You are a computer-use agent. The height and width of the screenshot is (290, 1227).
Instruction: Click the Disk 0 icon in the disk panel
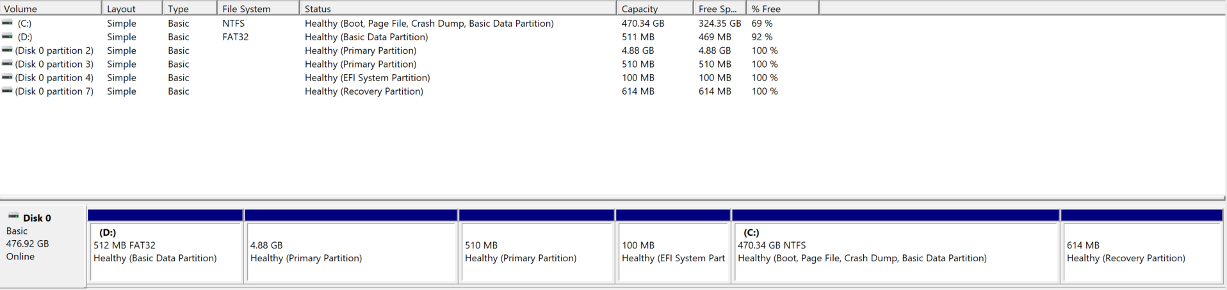click(x=13, y=217)
